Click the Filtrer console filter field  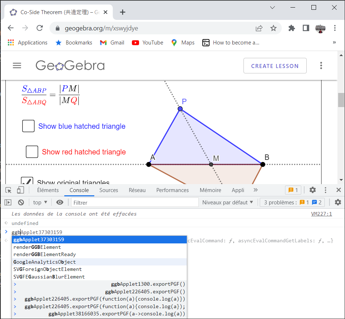point(134,203)
